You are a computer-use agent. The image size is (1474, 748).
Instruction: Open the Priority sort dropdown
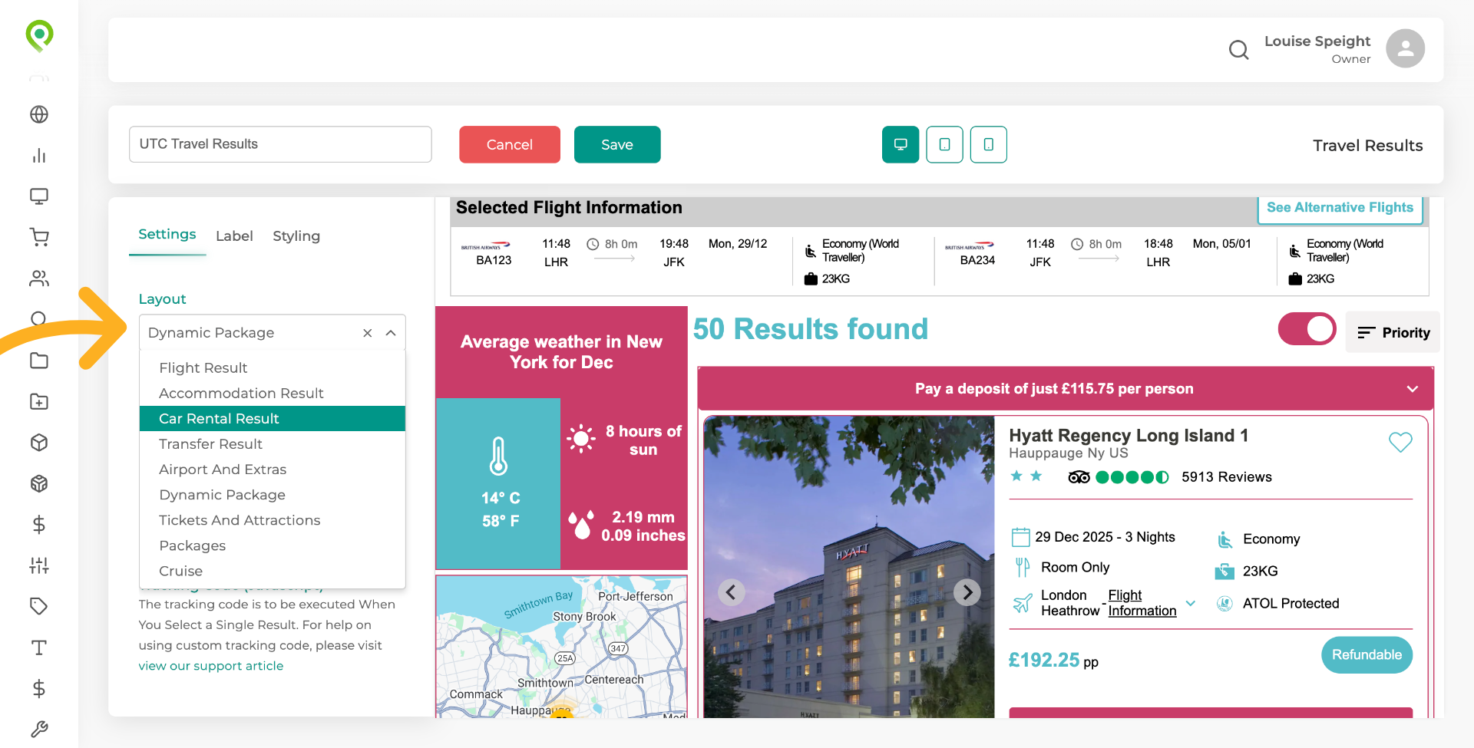point(1393,332)
